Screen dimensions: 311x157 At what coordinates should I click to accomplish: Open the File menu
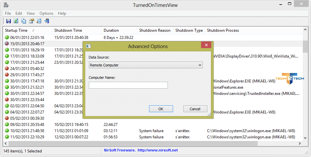pyautogui.click(x=8, y=13)
